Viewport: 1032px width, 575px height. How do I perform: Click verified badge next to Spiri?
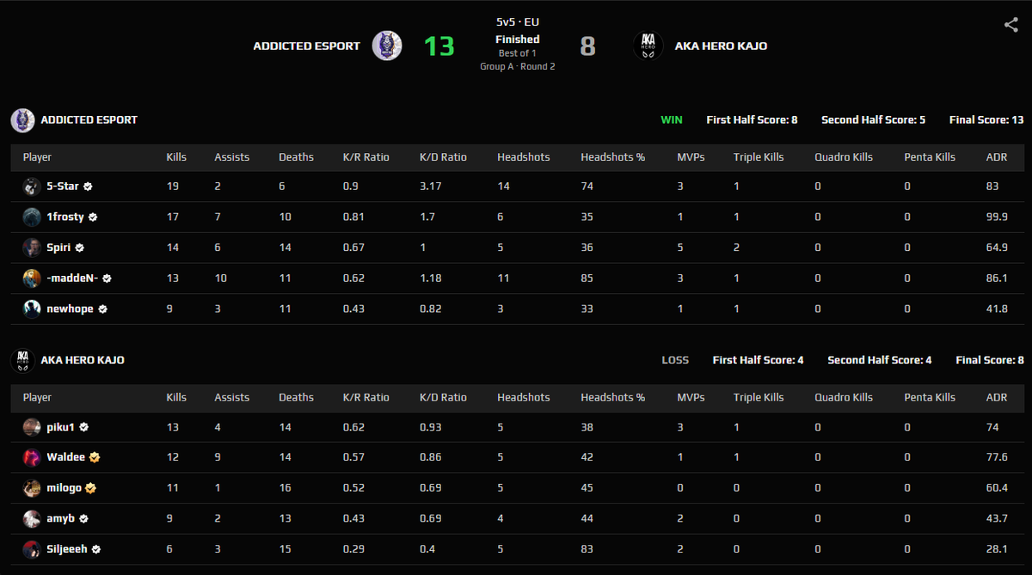[x=79, y=248]
